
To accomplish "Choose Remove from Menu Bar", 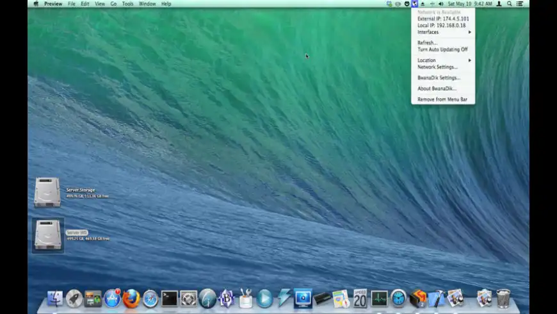I will (442, 99).
